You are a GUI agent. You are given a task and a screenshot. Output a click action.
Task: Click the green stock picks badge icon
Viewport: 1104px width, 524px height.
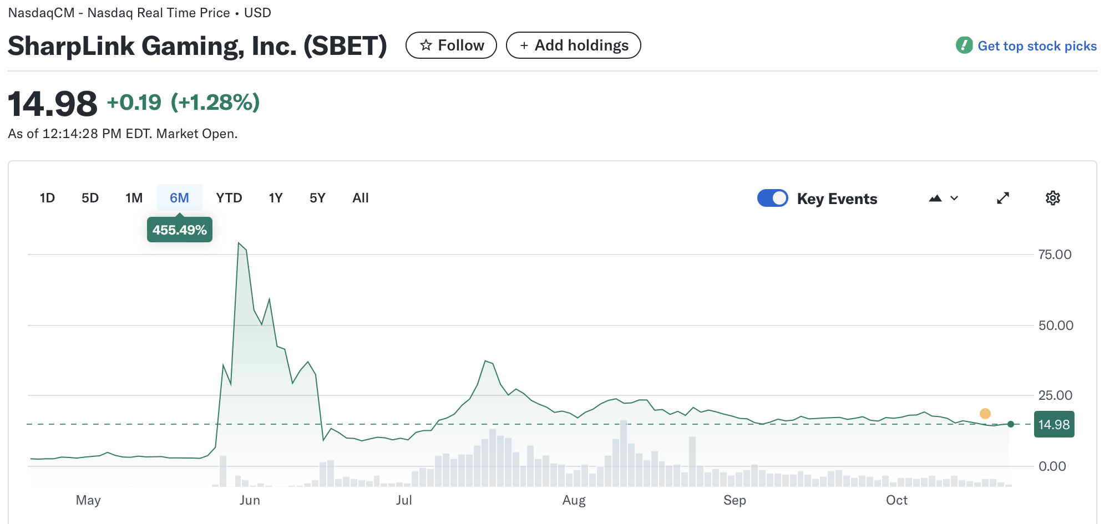(964, 45)
